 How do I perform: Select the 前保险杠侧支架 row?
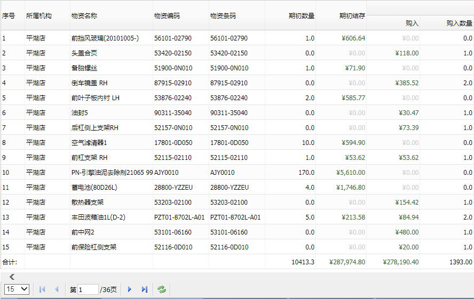(94, 247)
